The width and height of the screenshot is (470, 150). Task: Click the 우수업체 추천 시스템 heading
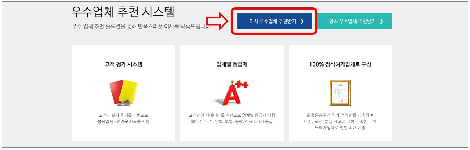(x=123, y=12)
